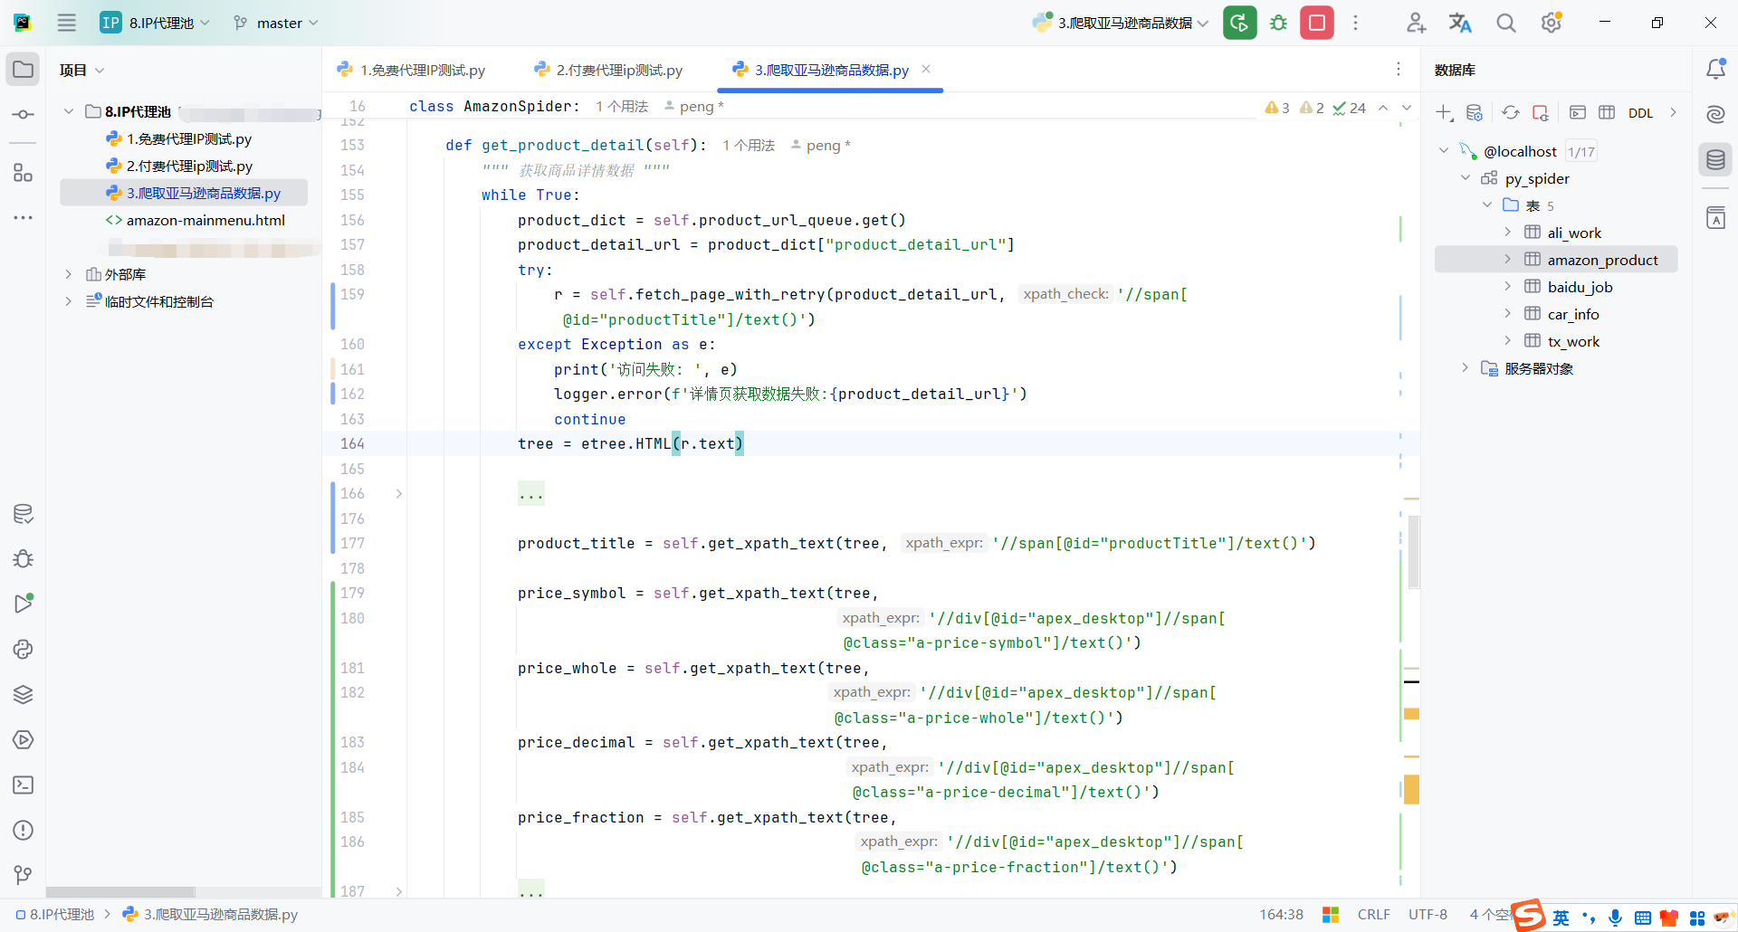Screen dimensions: 1738x932
Task: Stop the running process
Action: pos(1317,23)
